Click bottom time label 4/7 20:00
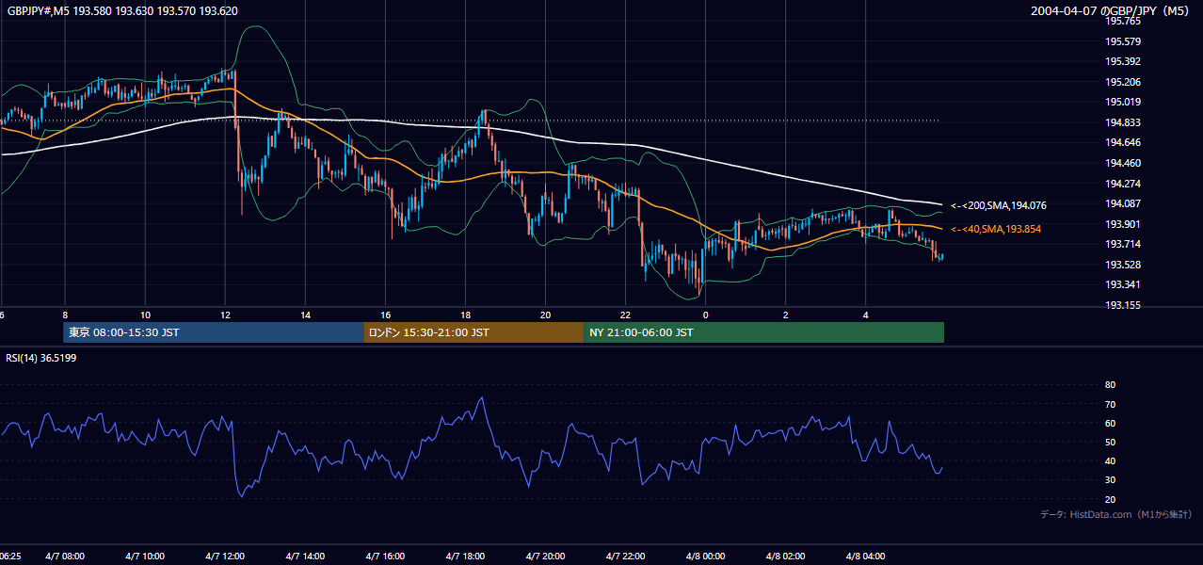The image size is (1203, 565). coord(545,557)
